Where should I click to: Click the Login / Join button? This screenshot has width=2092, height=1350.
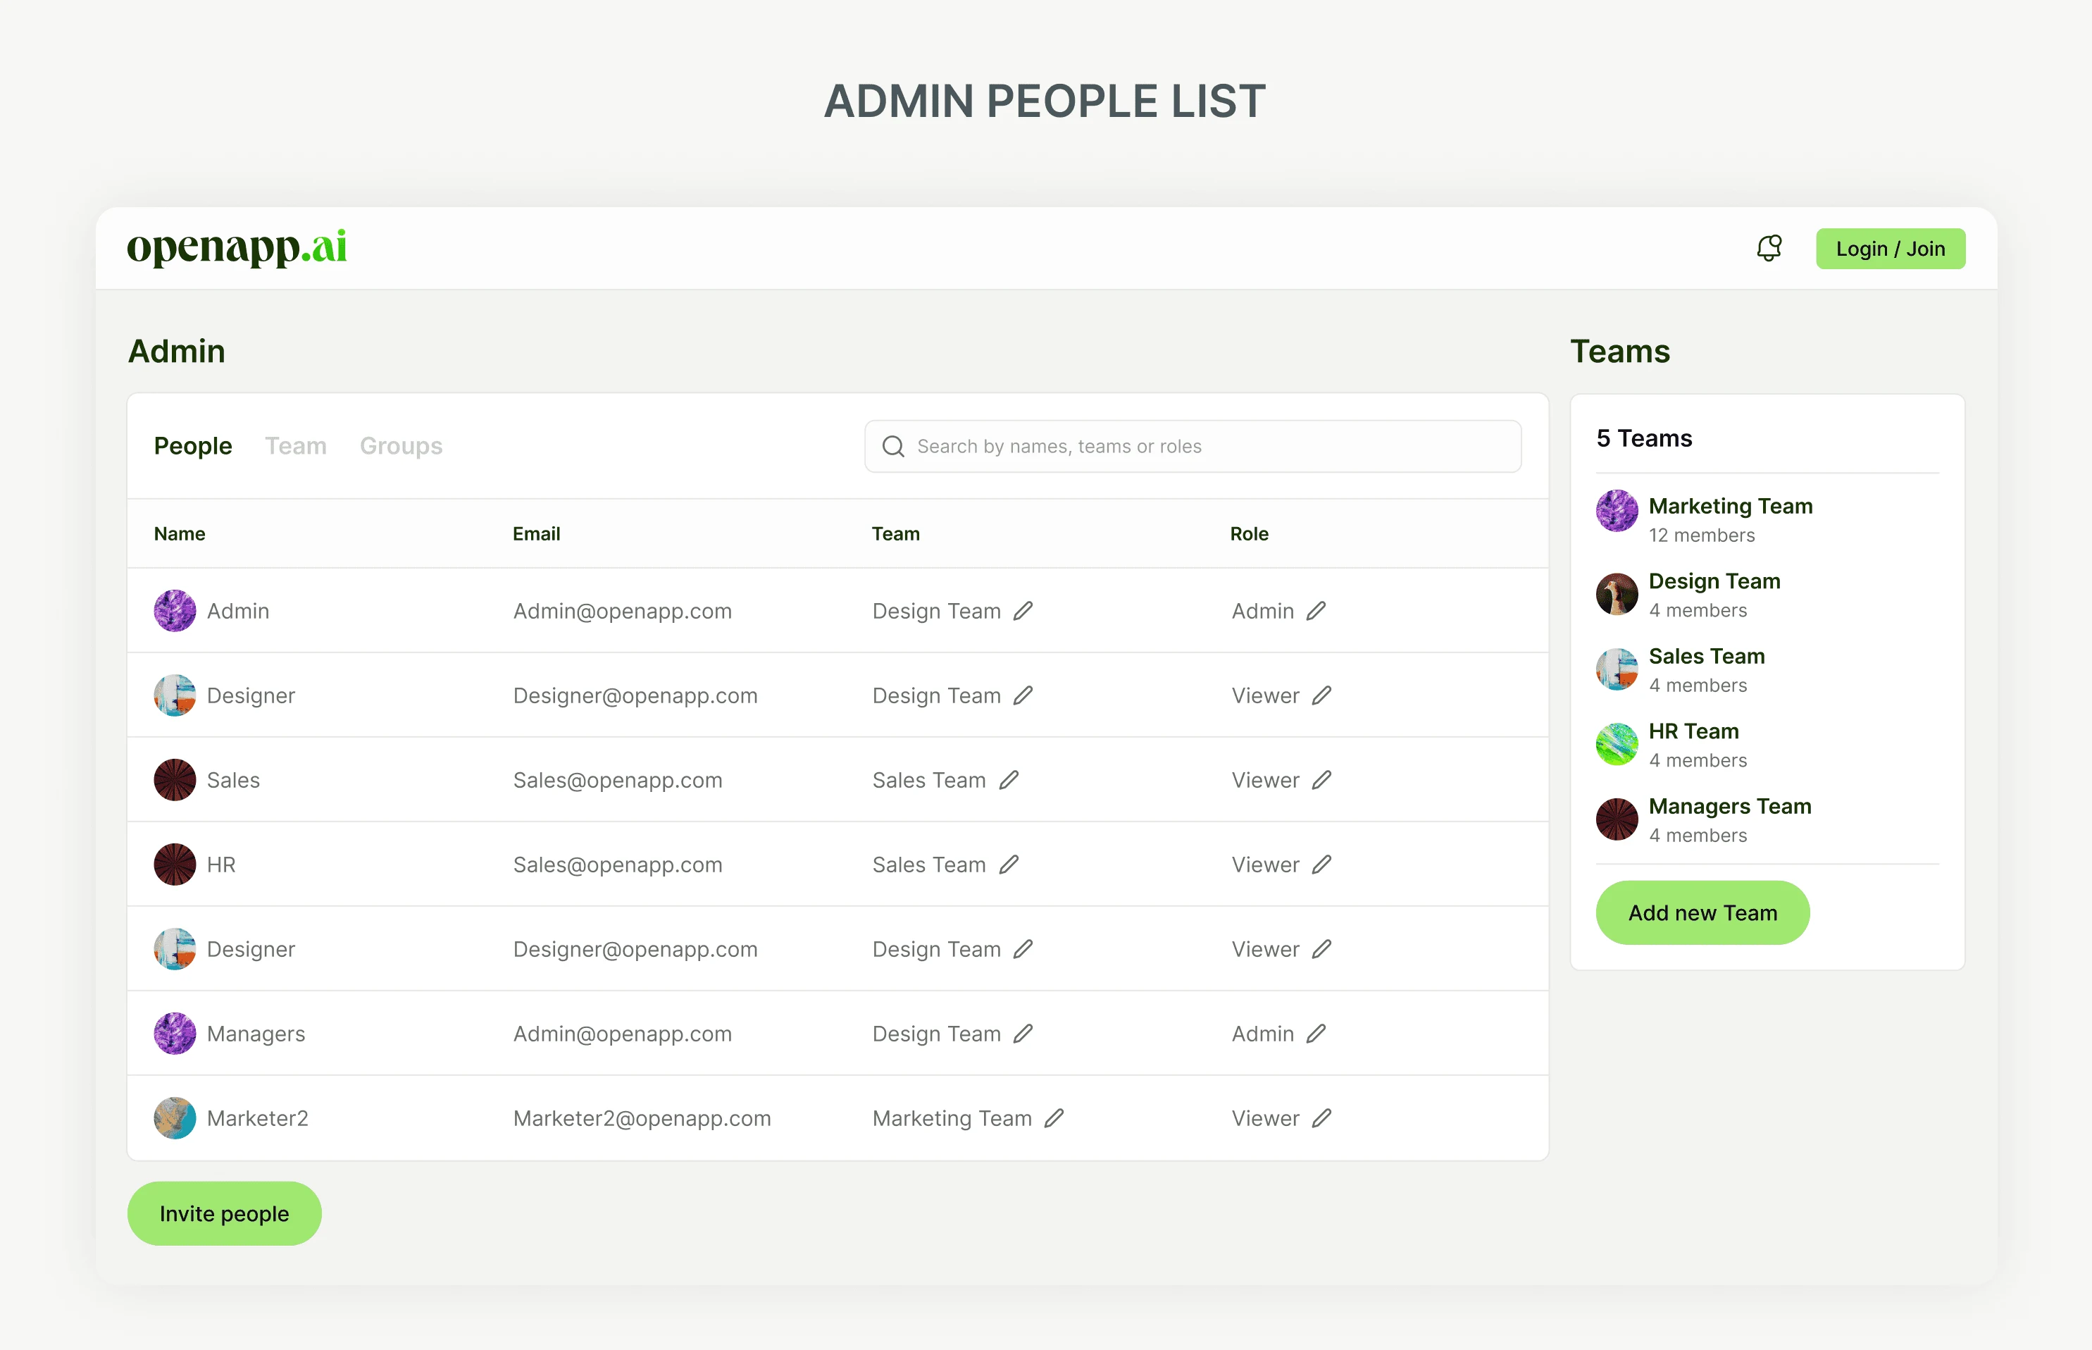point(1891,249)
